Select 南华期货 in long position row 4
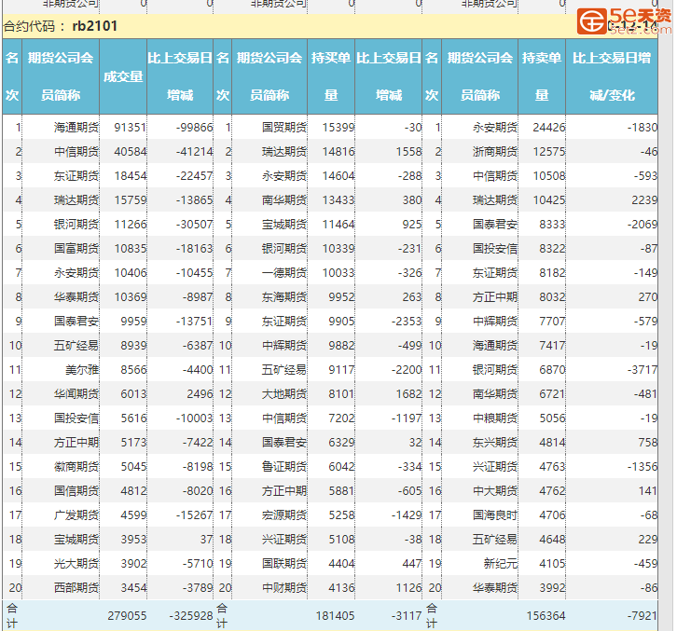 tap(284, 199)
